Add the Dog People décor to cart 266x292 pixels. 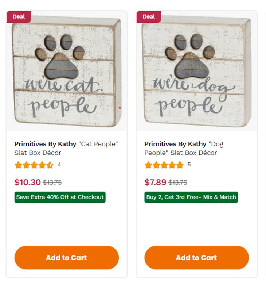click(x=196, y=258)
